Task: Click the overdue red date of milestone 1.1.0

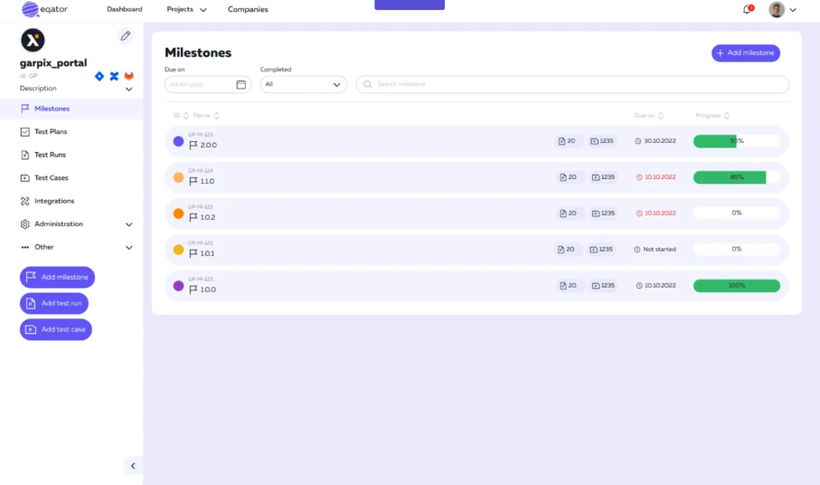Action: [655, 177]
